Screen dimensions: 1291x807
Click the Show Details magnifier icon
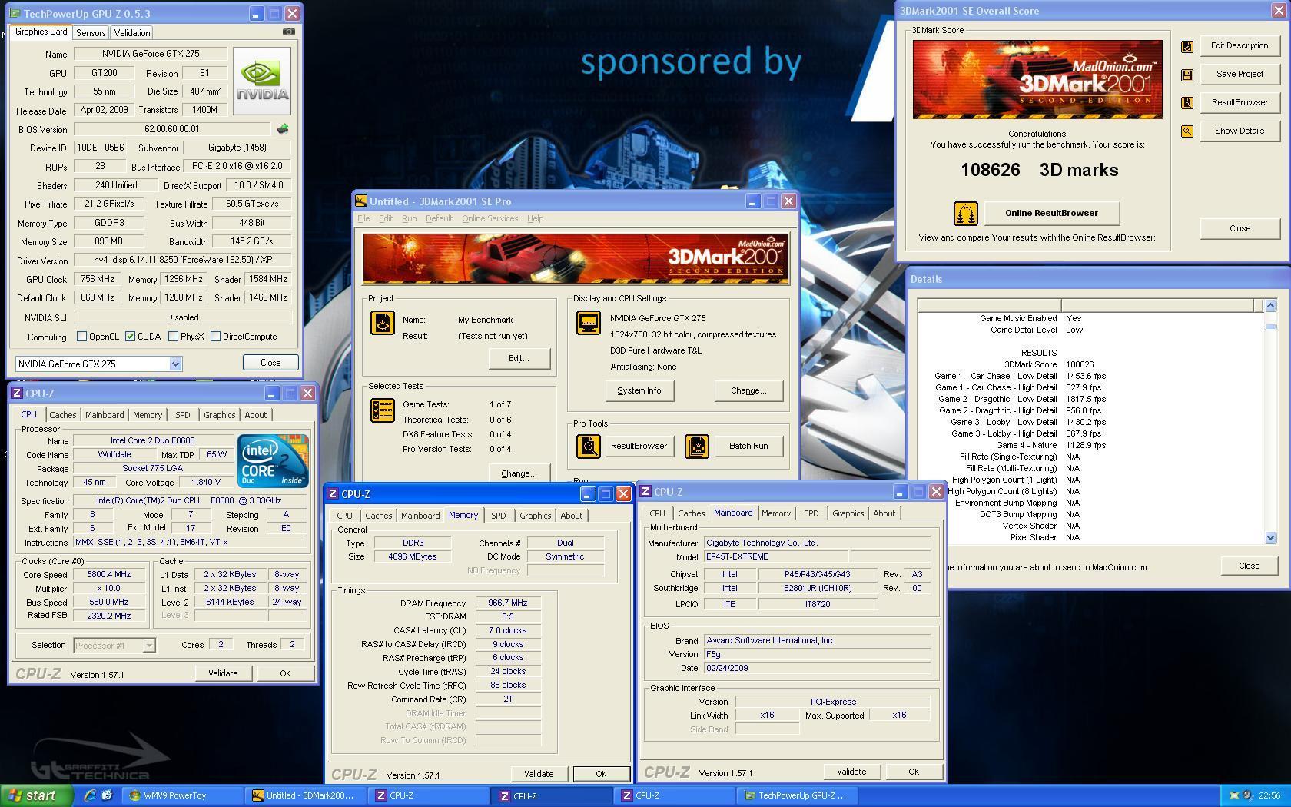coord(1187,131)
